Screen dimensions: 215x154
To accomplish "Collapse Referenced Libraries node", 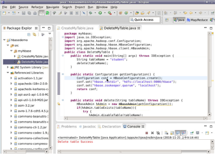I will coord(8,73).
